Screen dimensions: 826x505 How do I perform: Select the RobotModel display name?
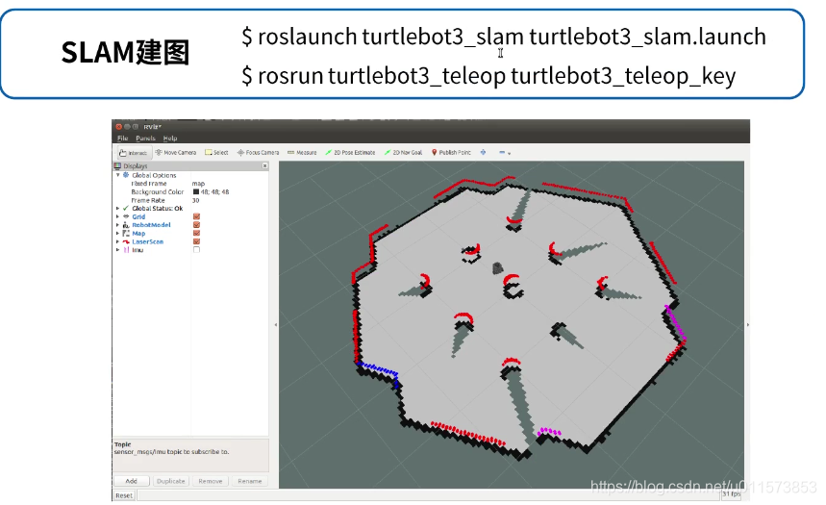[x=151, y=225]
